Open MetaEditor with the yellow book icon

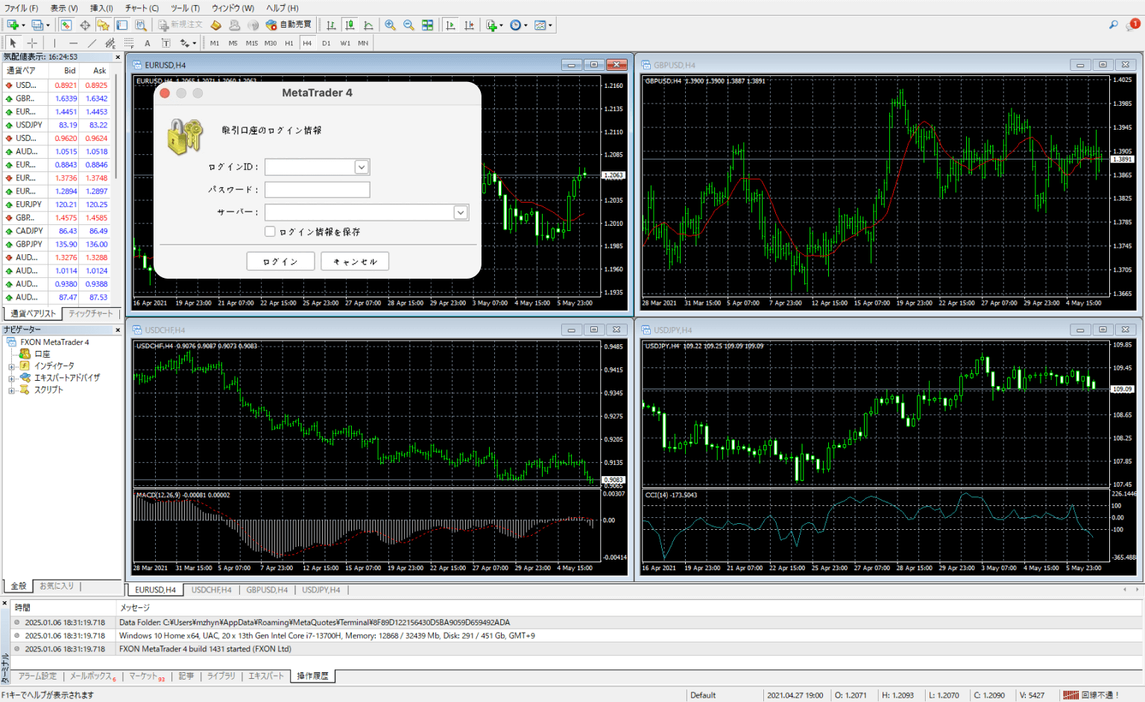(x=215, y=25)
